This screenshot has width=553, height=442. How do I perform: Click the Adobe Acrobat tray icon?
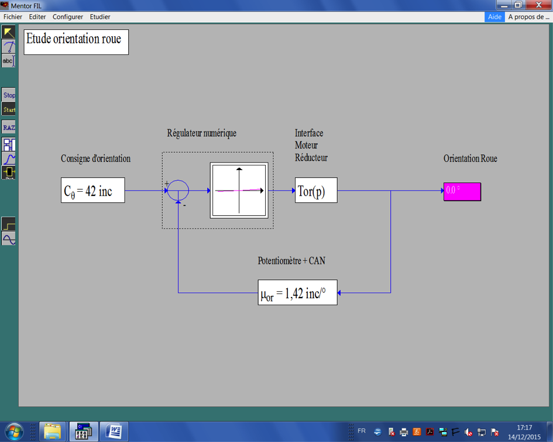click(430, 432)
